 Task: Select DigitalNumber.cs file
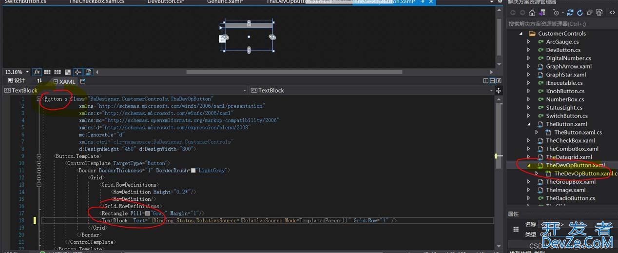[568, 58]
